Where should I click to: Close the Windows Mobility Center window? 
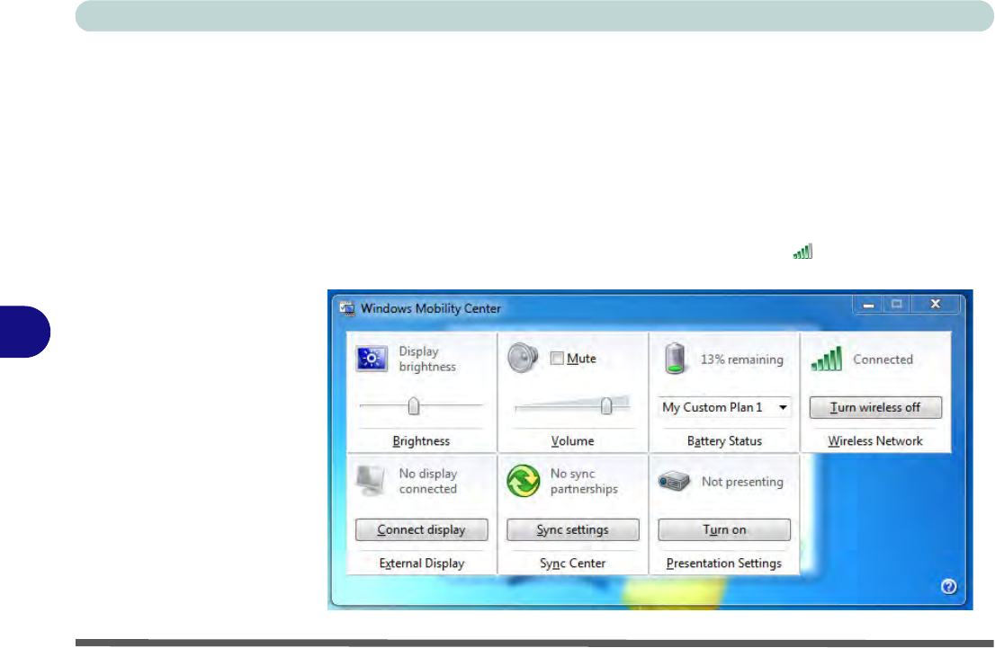(936, 305)
